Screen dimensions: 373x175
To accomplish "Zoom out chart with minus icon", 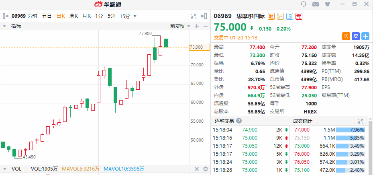I will [206, 26].
